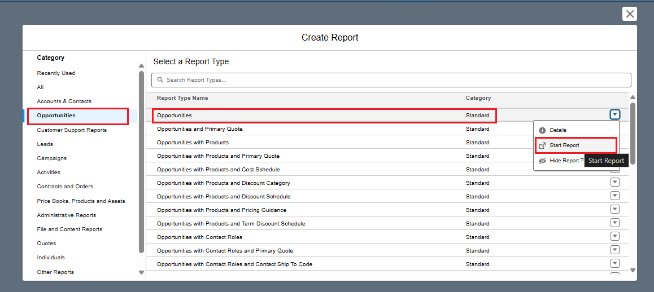Screen dimensions: 654x292
Task: Select the Administrative Reports category
Action: click(x=66, y=215)
